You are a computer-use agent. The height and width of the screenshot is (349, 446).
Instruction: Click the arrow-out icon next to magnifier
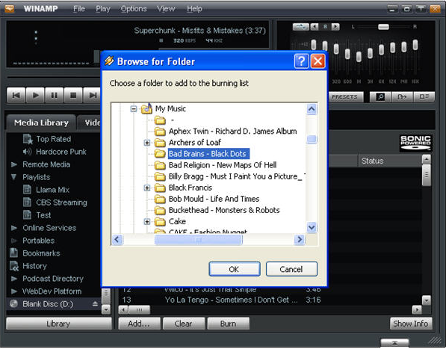click(402, 97)
